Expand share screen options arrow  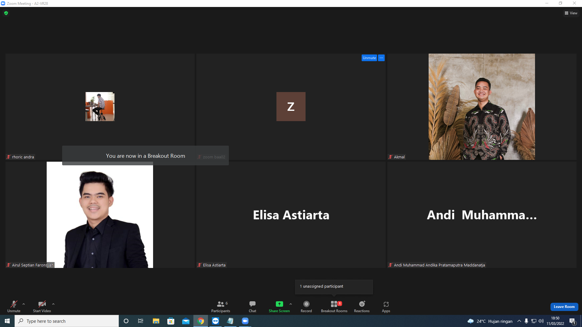tap(291, 304)
